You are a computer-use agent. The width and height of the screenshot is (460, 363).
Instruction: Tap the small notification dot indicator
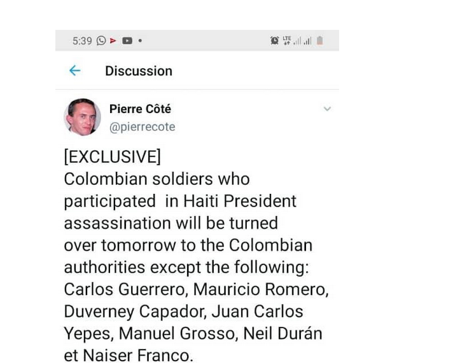(x=139, y=41)
